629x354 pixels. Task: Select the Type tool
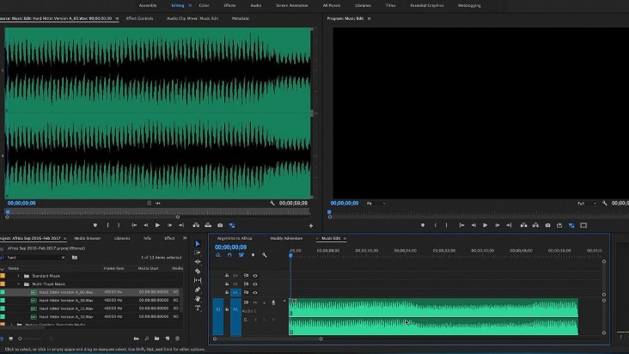(x=198, y=308)
